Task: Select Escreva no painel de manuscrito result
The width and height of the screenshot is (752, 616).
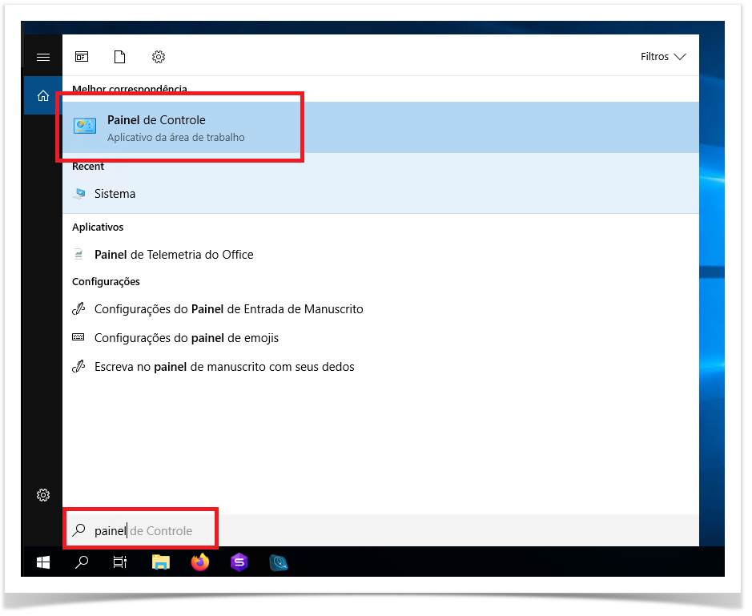Action: [223, 367]
